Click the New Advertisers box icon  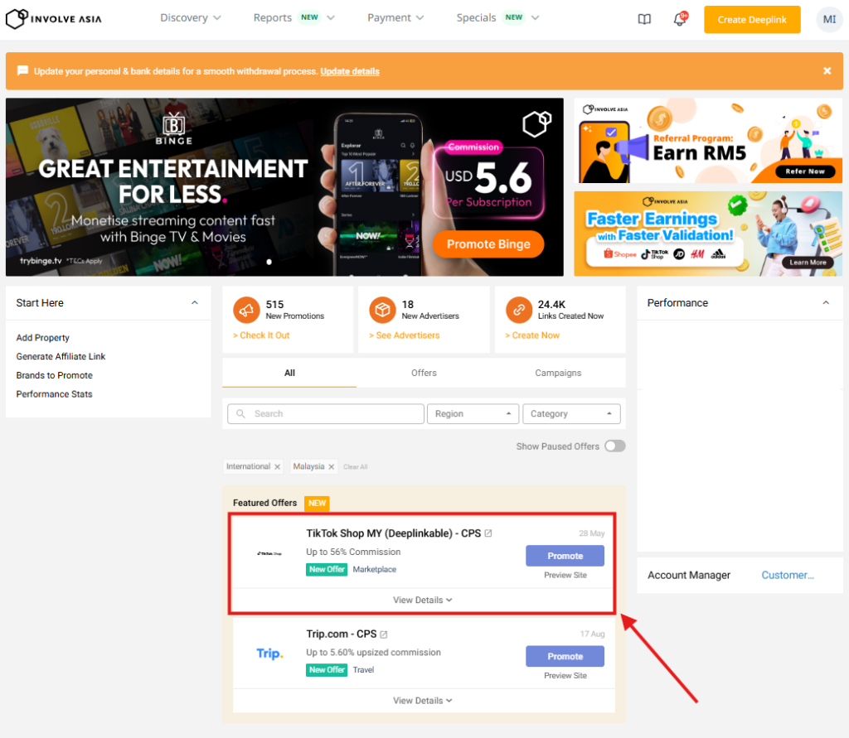point(382,309)
